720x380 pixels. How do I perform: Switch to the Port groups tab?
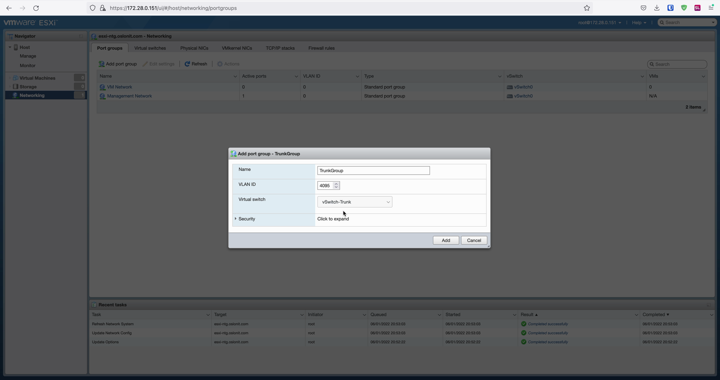[x=109, y=48]
